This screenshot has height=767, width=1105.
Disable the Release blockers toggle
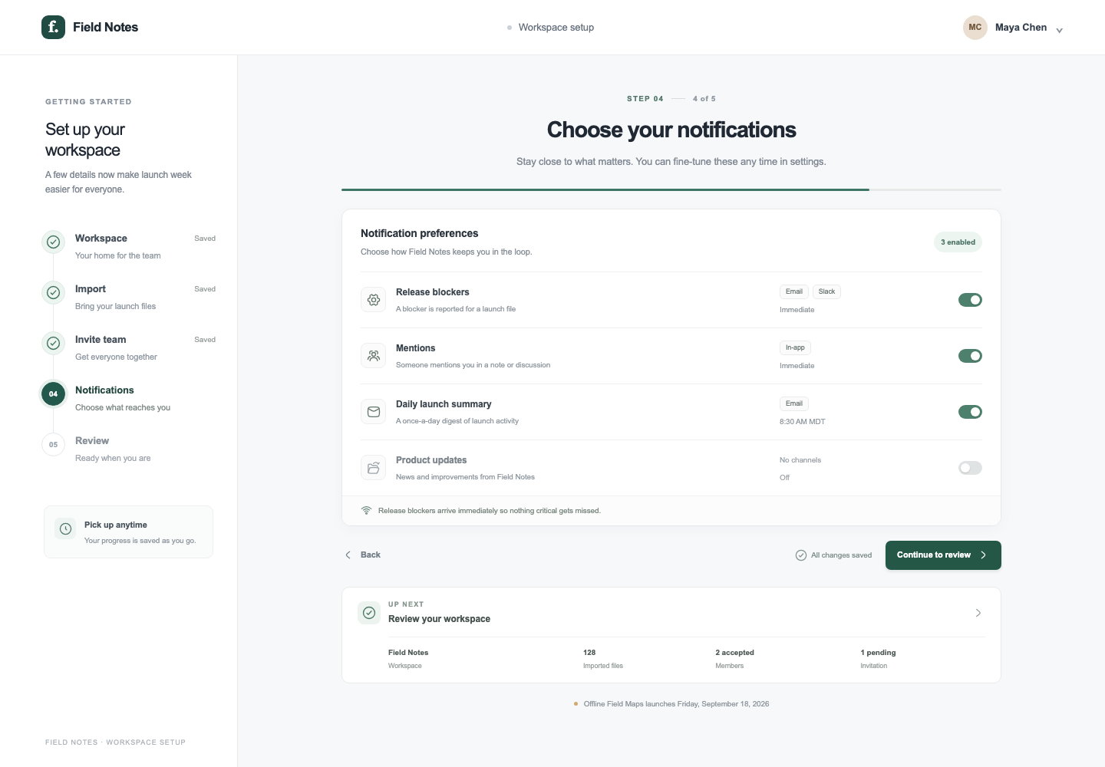tap(970, 300)
